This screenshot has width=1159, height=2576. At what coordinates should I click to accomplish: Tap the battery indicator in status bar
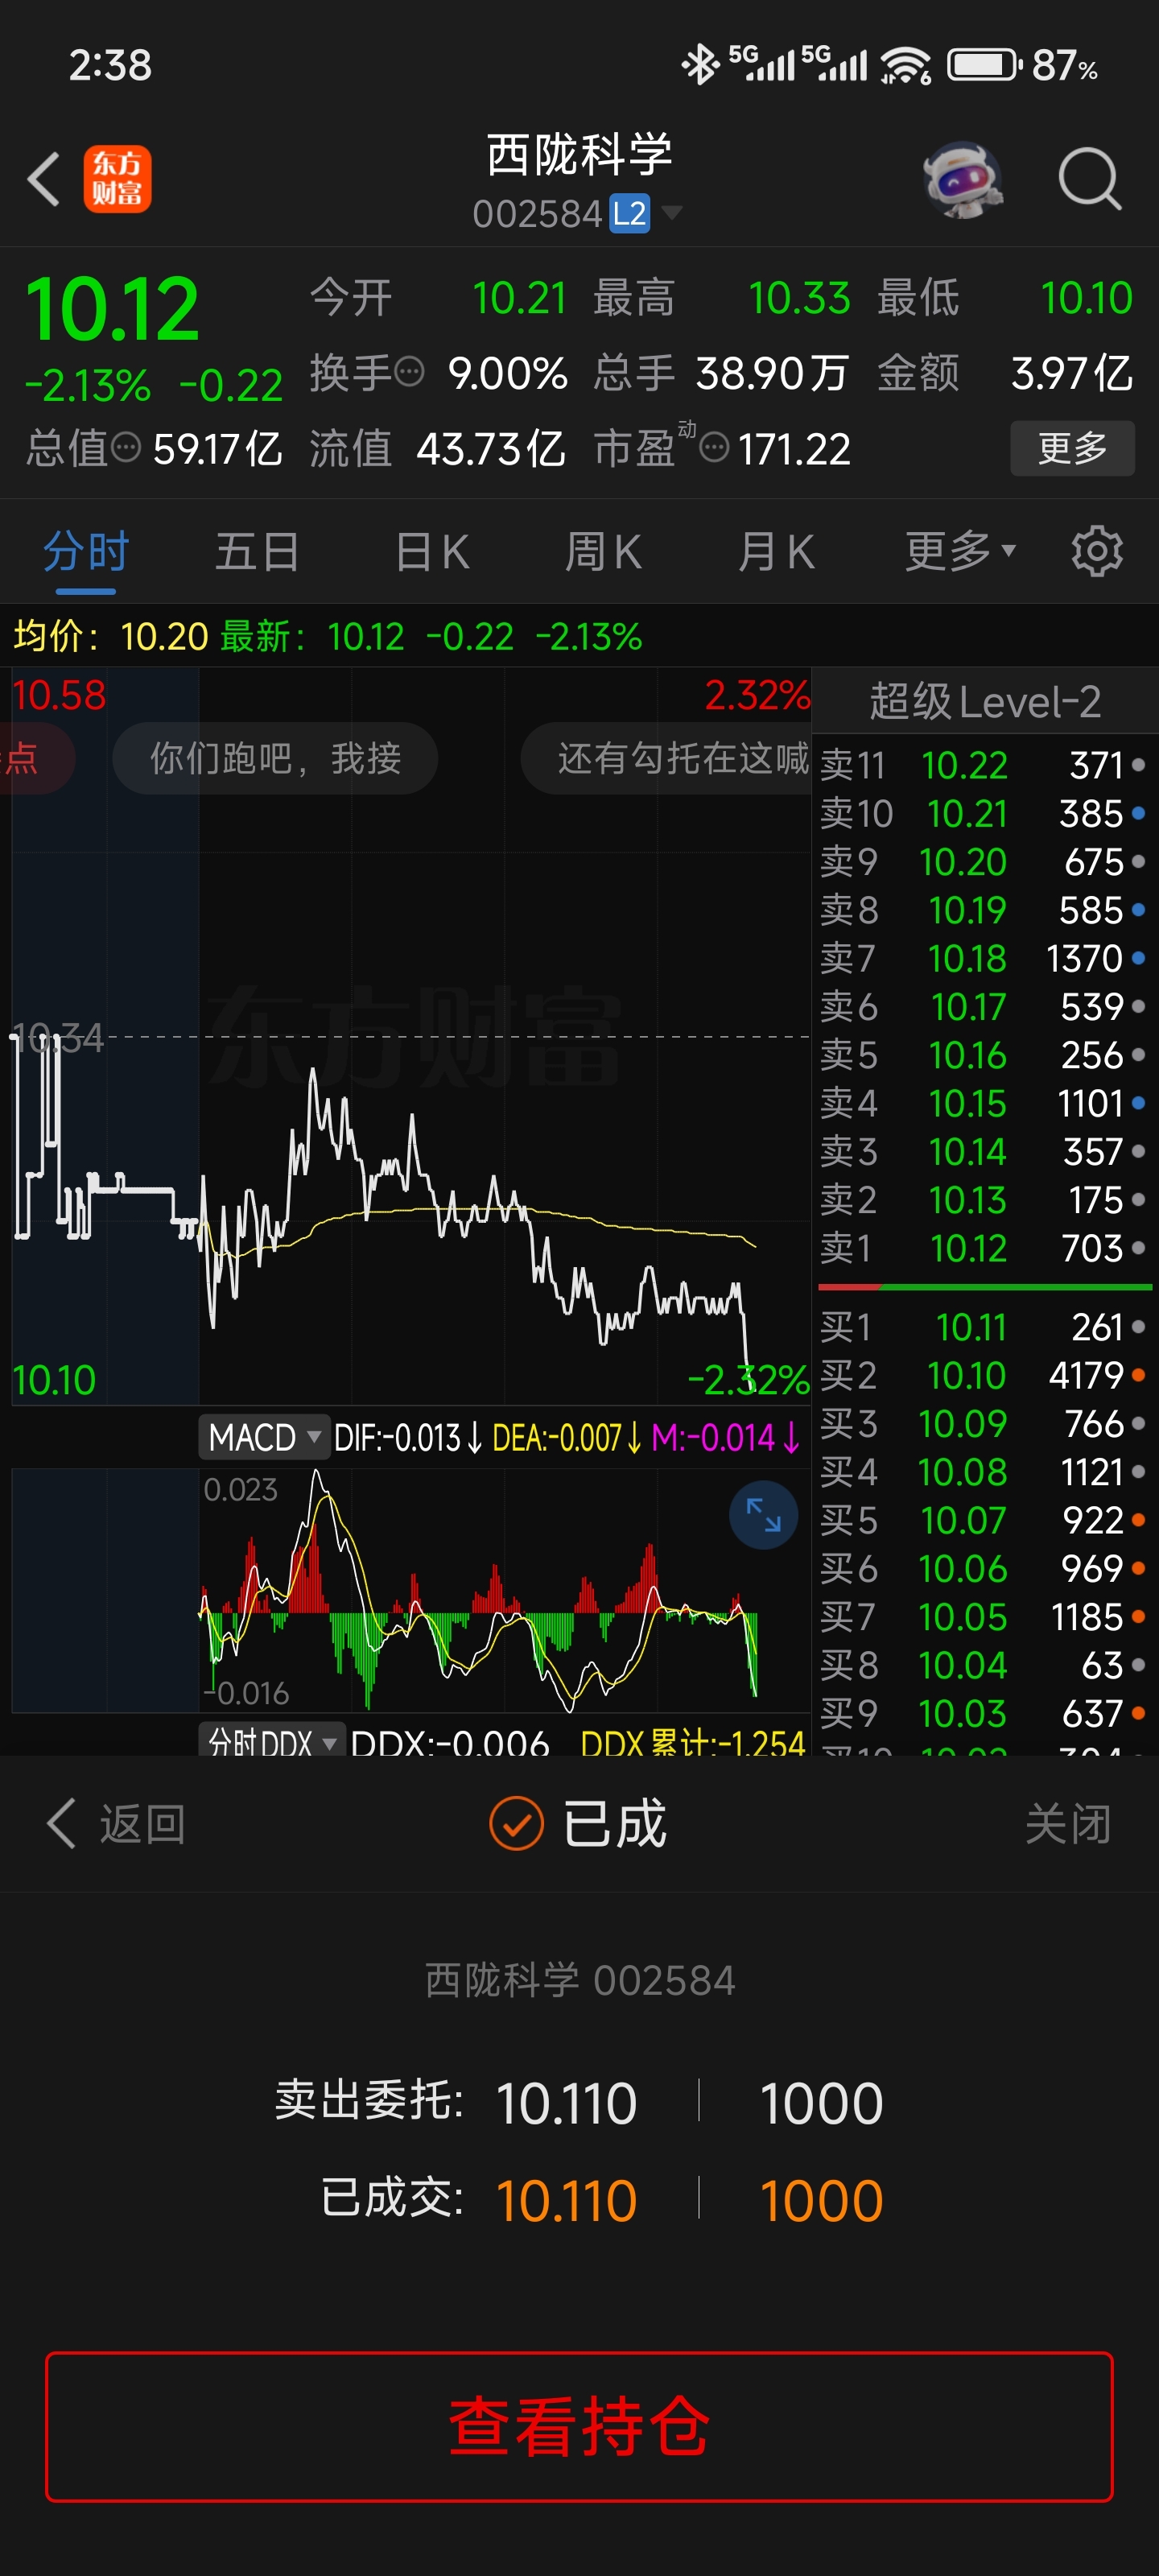pyautogui.click(x=984, y=65)
